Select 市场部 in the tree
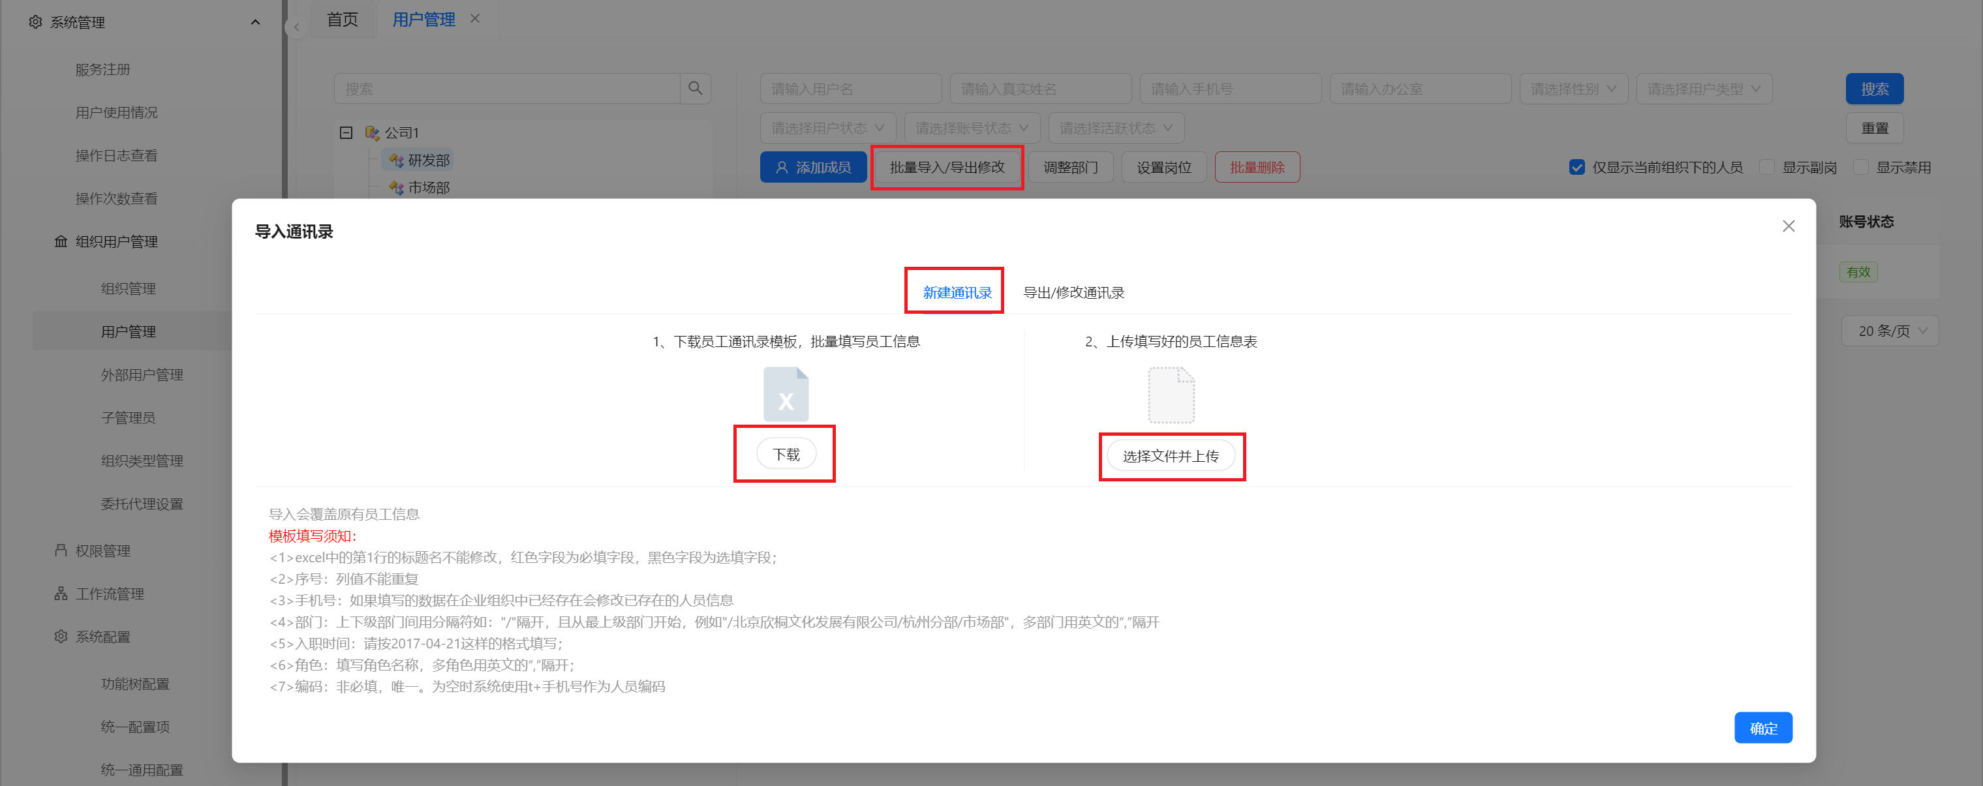The height and width of the screenshot is (786, 1983). [x=429, y=188]
